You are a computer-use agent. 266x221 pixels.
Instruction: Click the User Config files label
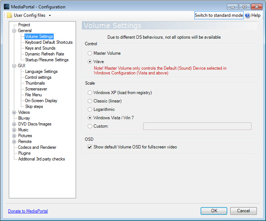click(30, 15)
